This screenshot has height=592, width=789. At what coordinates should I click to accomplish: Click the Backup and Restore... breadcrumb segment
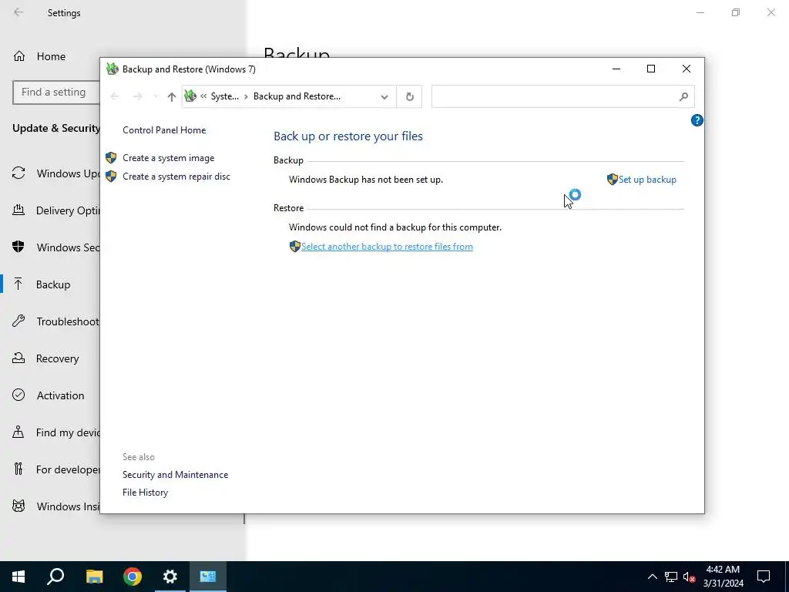pos(297,96)
